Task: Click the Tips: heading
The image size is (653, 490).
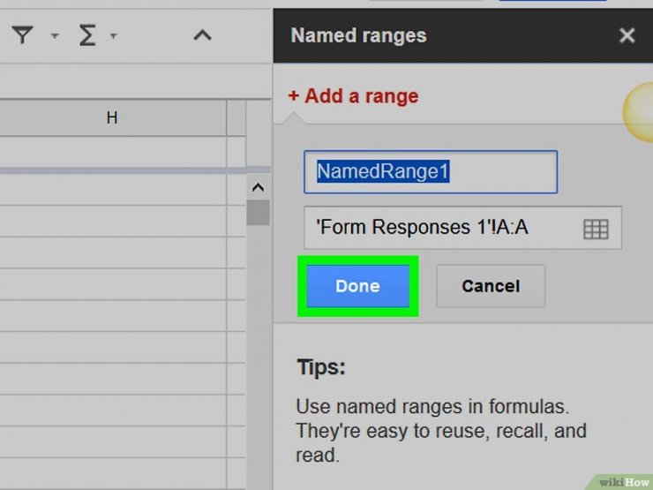Action: click(x=321, y=367)
